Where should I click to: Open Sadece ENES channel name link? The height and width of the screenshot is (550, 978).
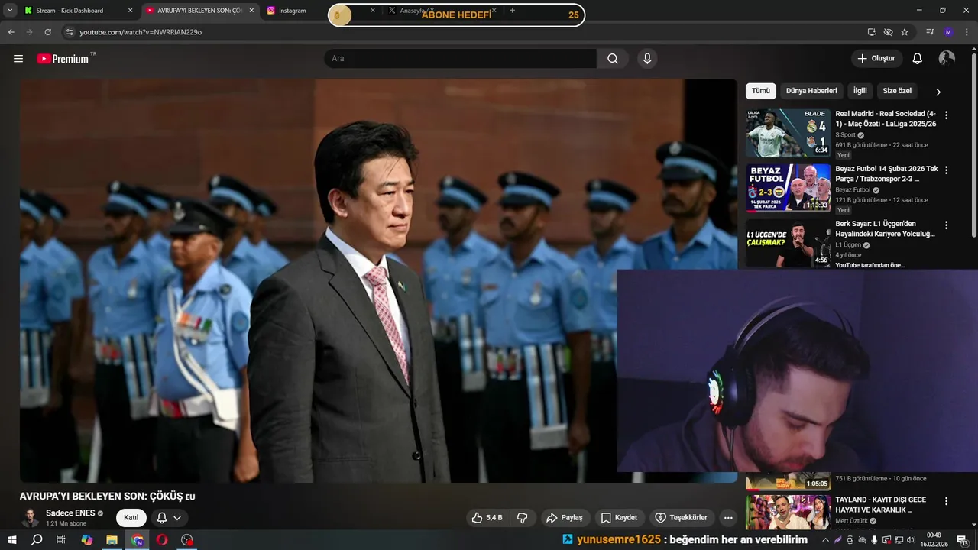click(70, 513)
